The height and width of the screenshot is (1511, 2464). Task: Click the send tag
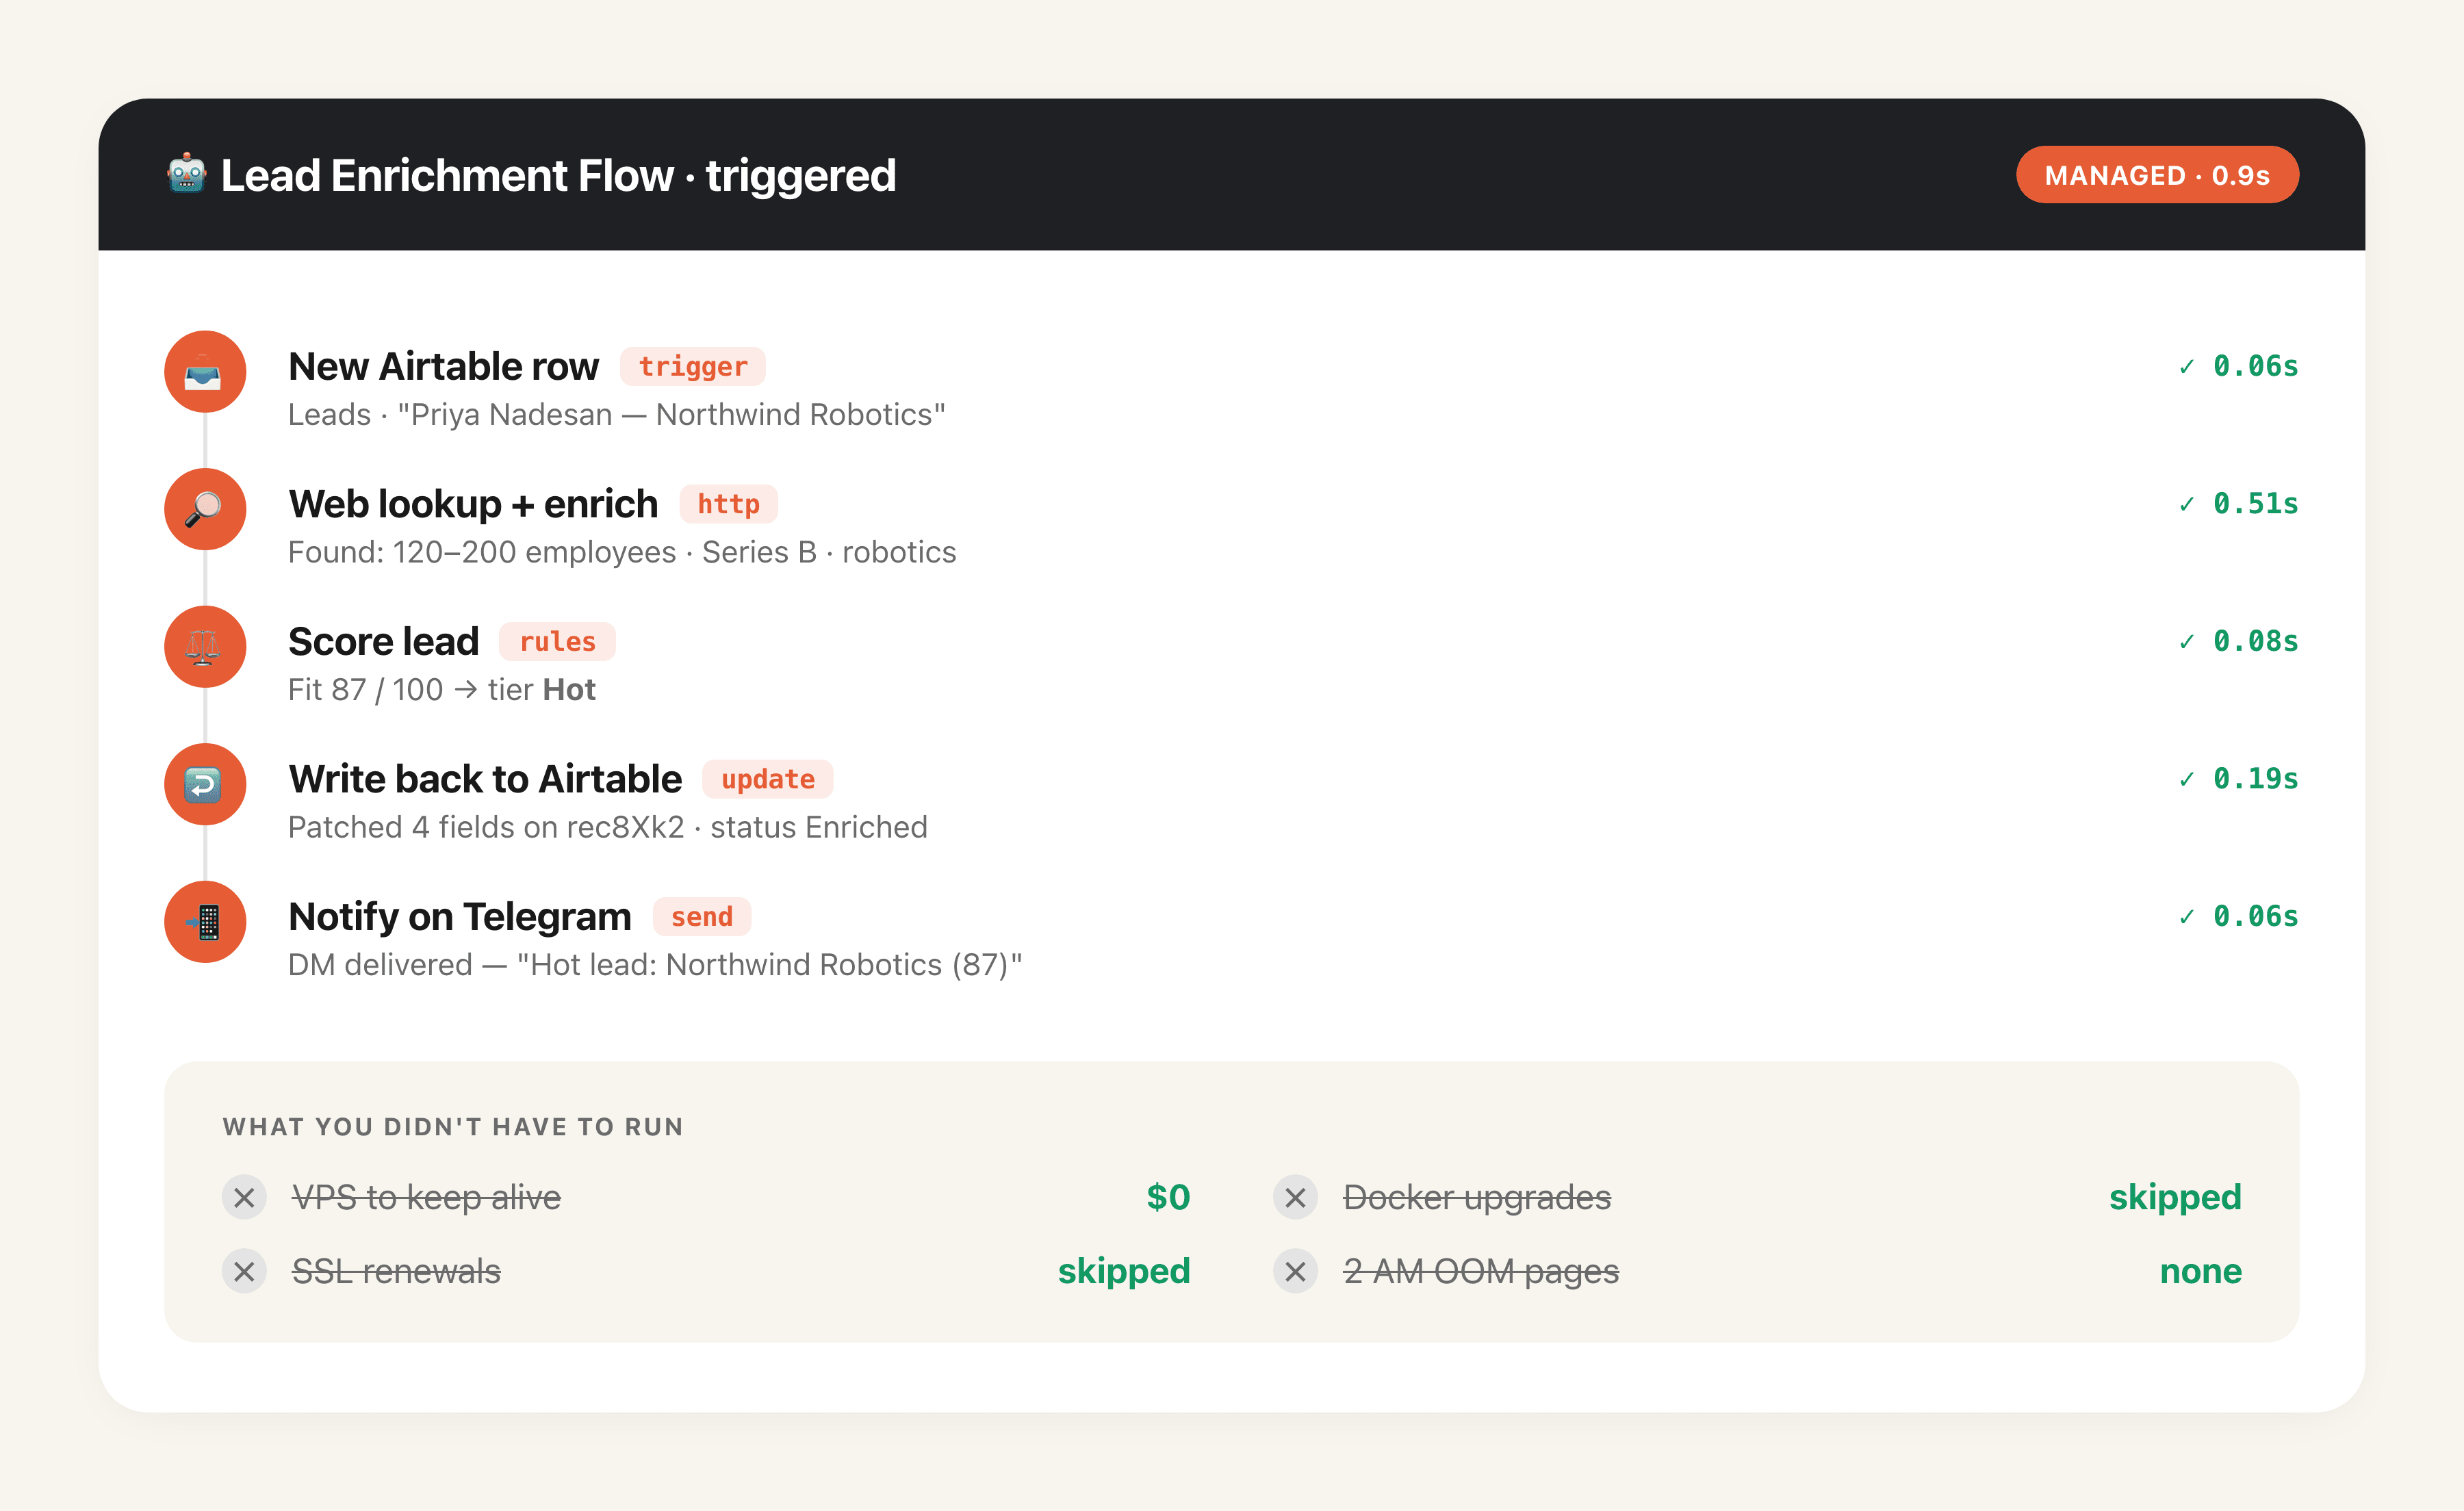click(701, 916)
